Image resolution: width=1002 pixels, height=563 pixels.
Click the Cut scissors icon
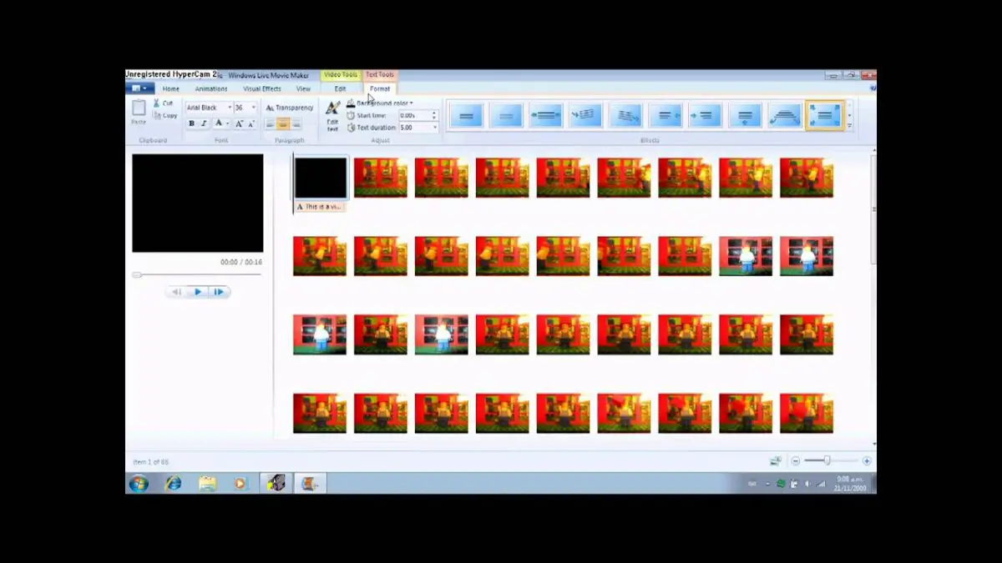156,103
